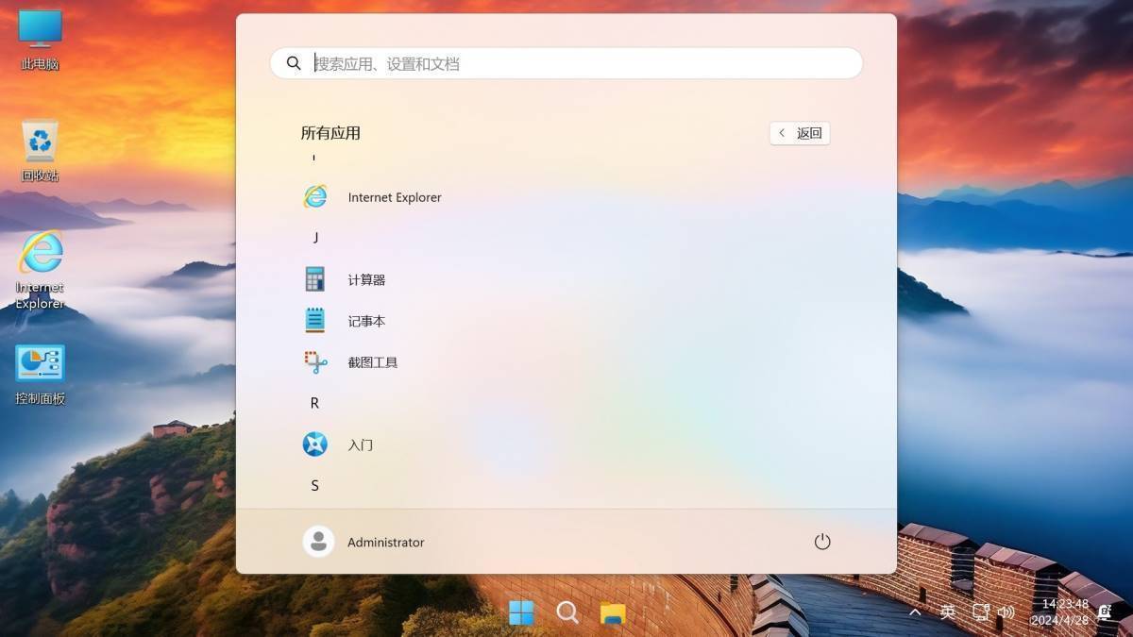
Task: Click the Administrator account avatar
Action: pos(318,541)
